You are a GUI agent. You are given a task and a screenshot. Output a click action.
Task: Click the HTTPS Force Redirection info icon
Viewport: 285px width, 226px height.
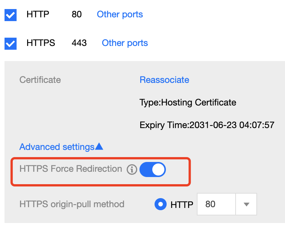click(x=132, y=169)
